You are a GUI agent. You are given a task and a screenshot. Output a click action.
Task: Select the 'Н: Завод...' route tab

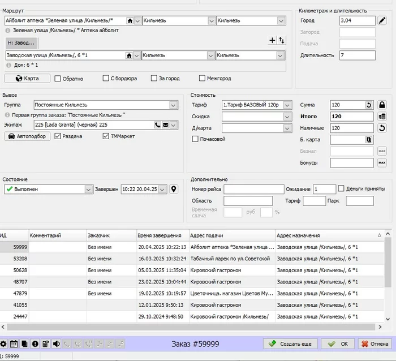click(22, 42)
